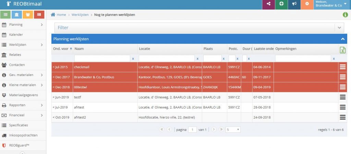Sort by the Ond. voor column

coord(62,49)
